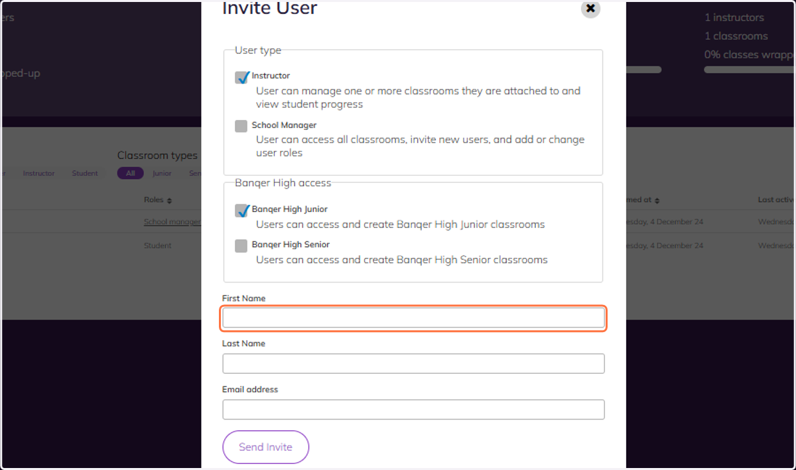
Task: Uncheck the Instructor user type checkbox
Action: coord(241,77)
